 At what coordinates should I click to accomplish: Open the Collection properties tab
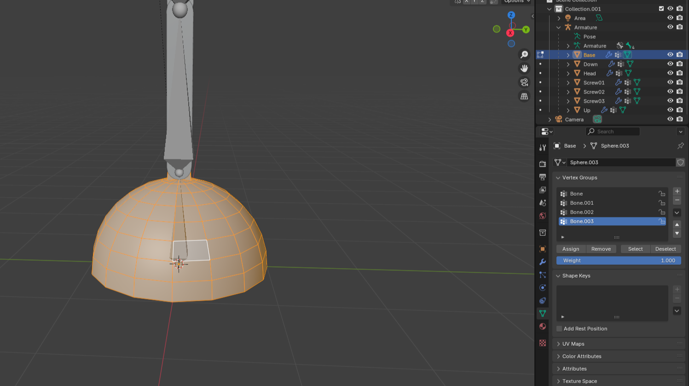point(543,233)
